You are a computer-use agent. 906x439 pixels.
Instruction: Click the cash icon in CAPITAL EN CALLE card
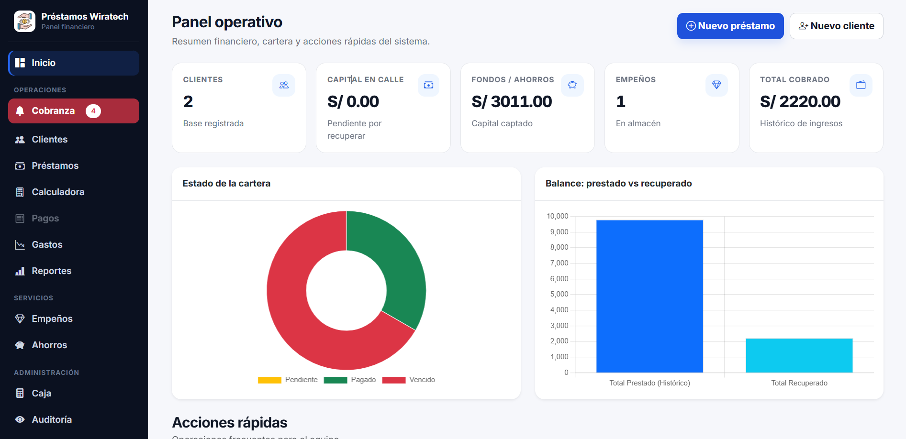tap(428, 85)
